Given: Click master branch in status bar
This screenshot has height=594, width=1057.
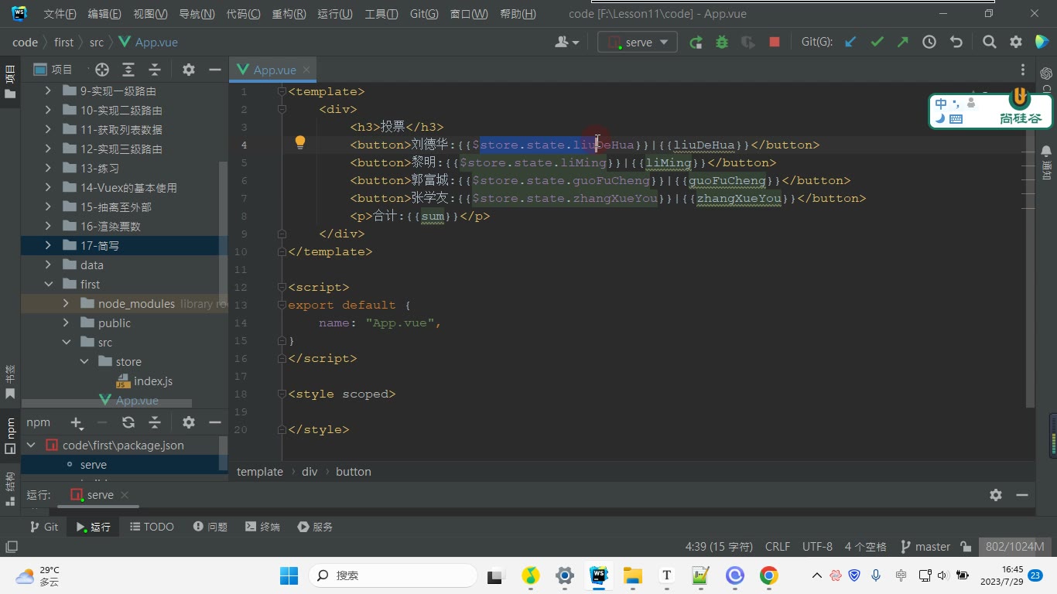Looking at the screenshot, I should 925,547.
